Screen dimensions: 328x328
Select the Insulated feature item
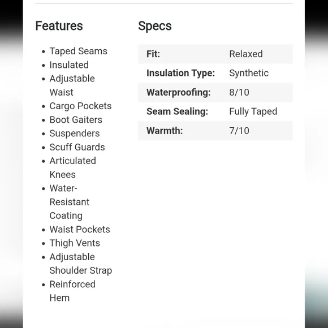pyautogui.click(x=69, y=65)
